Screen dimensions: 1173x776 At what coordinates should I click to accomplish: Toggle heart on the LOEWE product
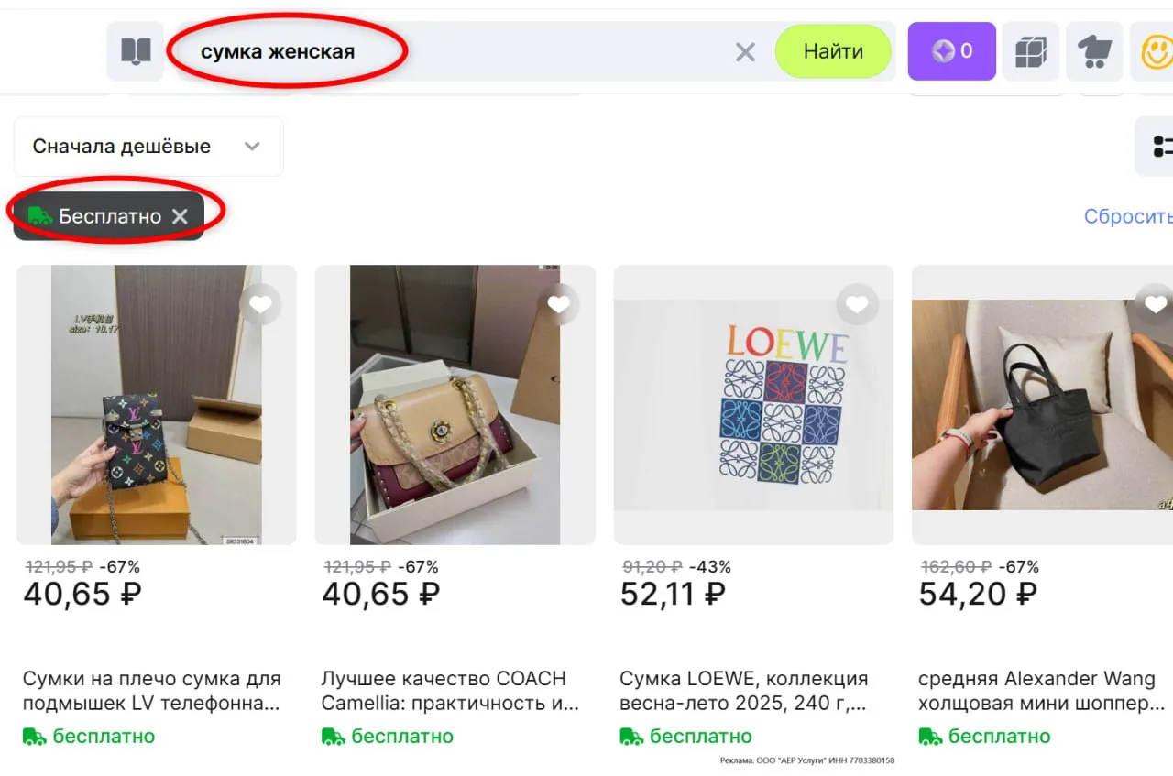point(858,305)
